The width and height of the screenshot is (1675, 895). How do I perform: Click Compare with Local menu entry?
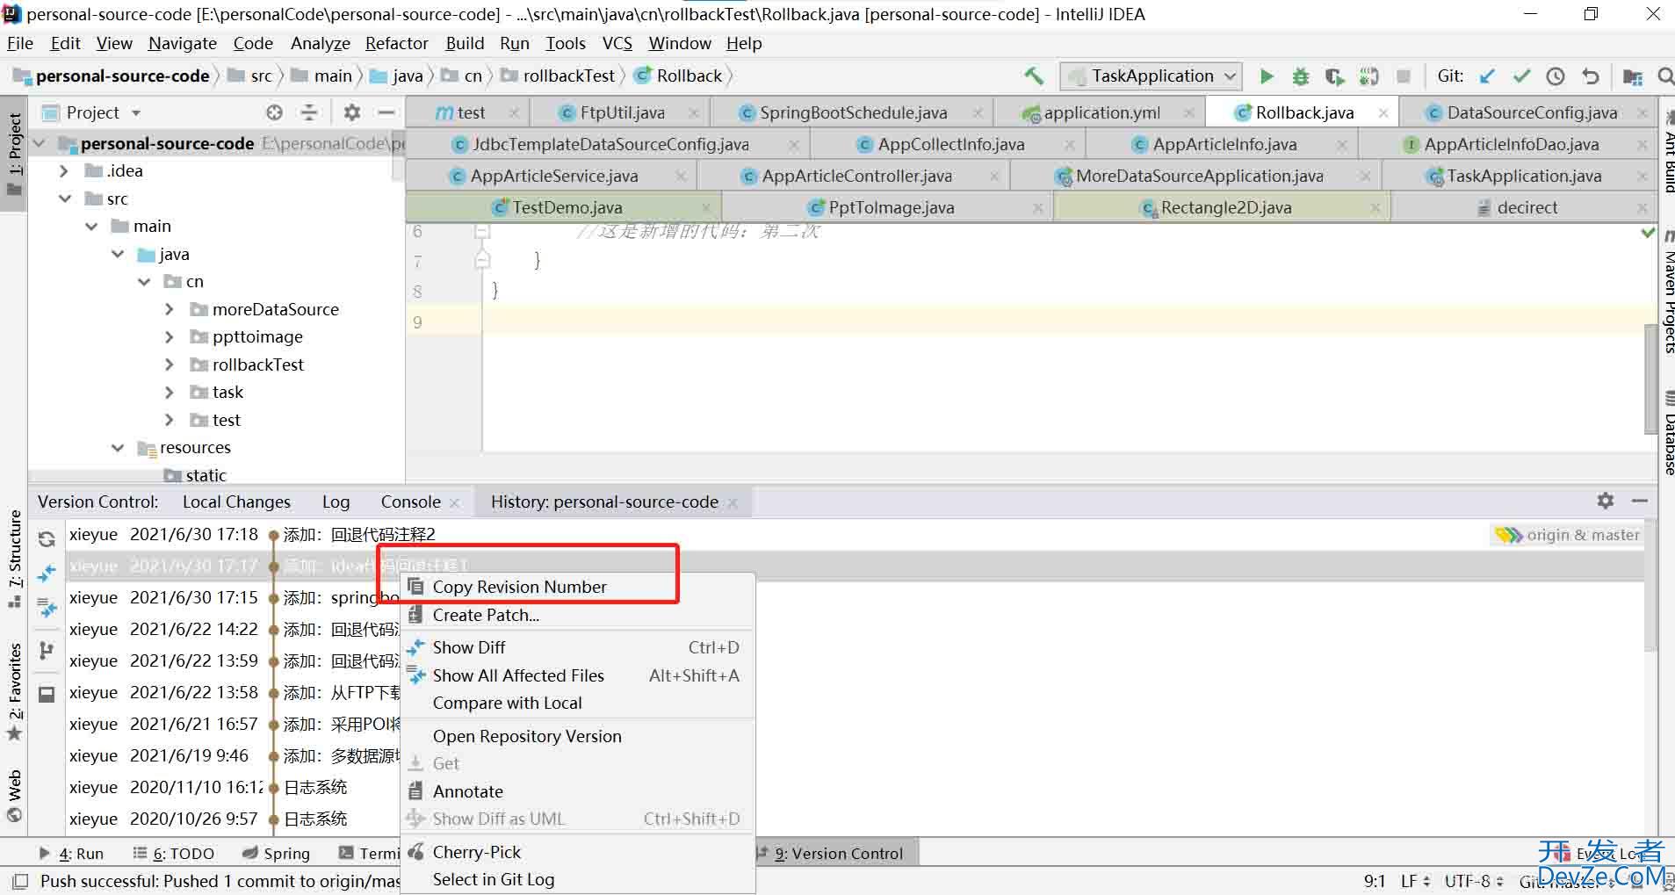[x=578, y=703]
